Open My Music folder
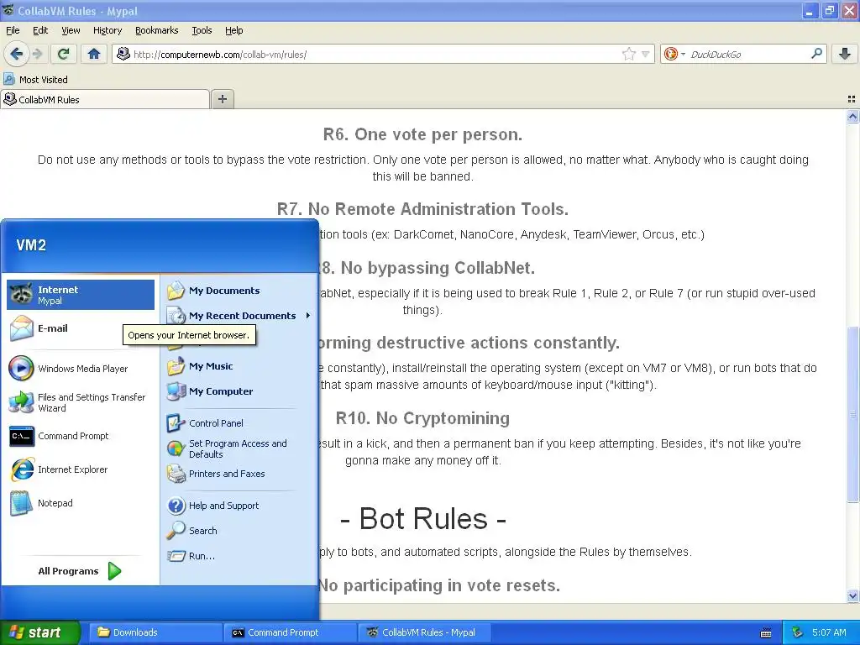 tap(239, 366)
